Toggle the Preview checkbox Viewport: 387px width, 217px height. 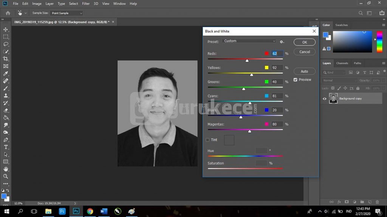tap(296, 80)
